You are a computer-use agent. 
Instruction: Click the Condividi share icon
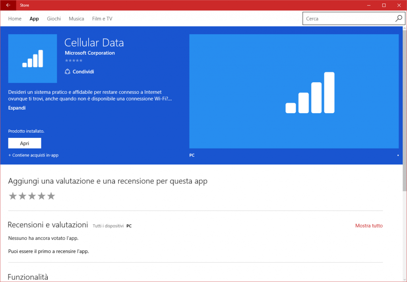coord(68,71)
